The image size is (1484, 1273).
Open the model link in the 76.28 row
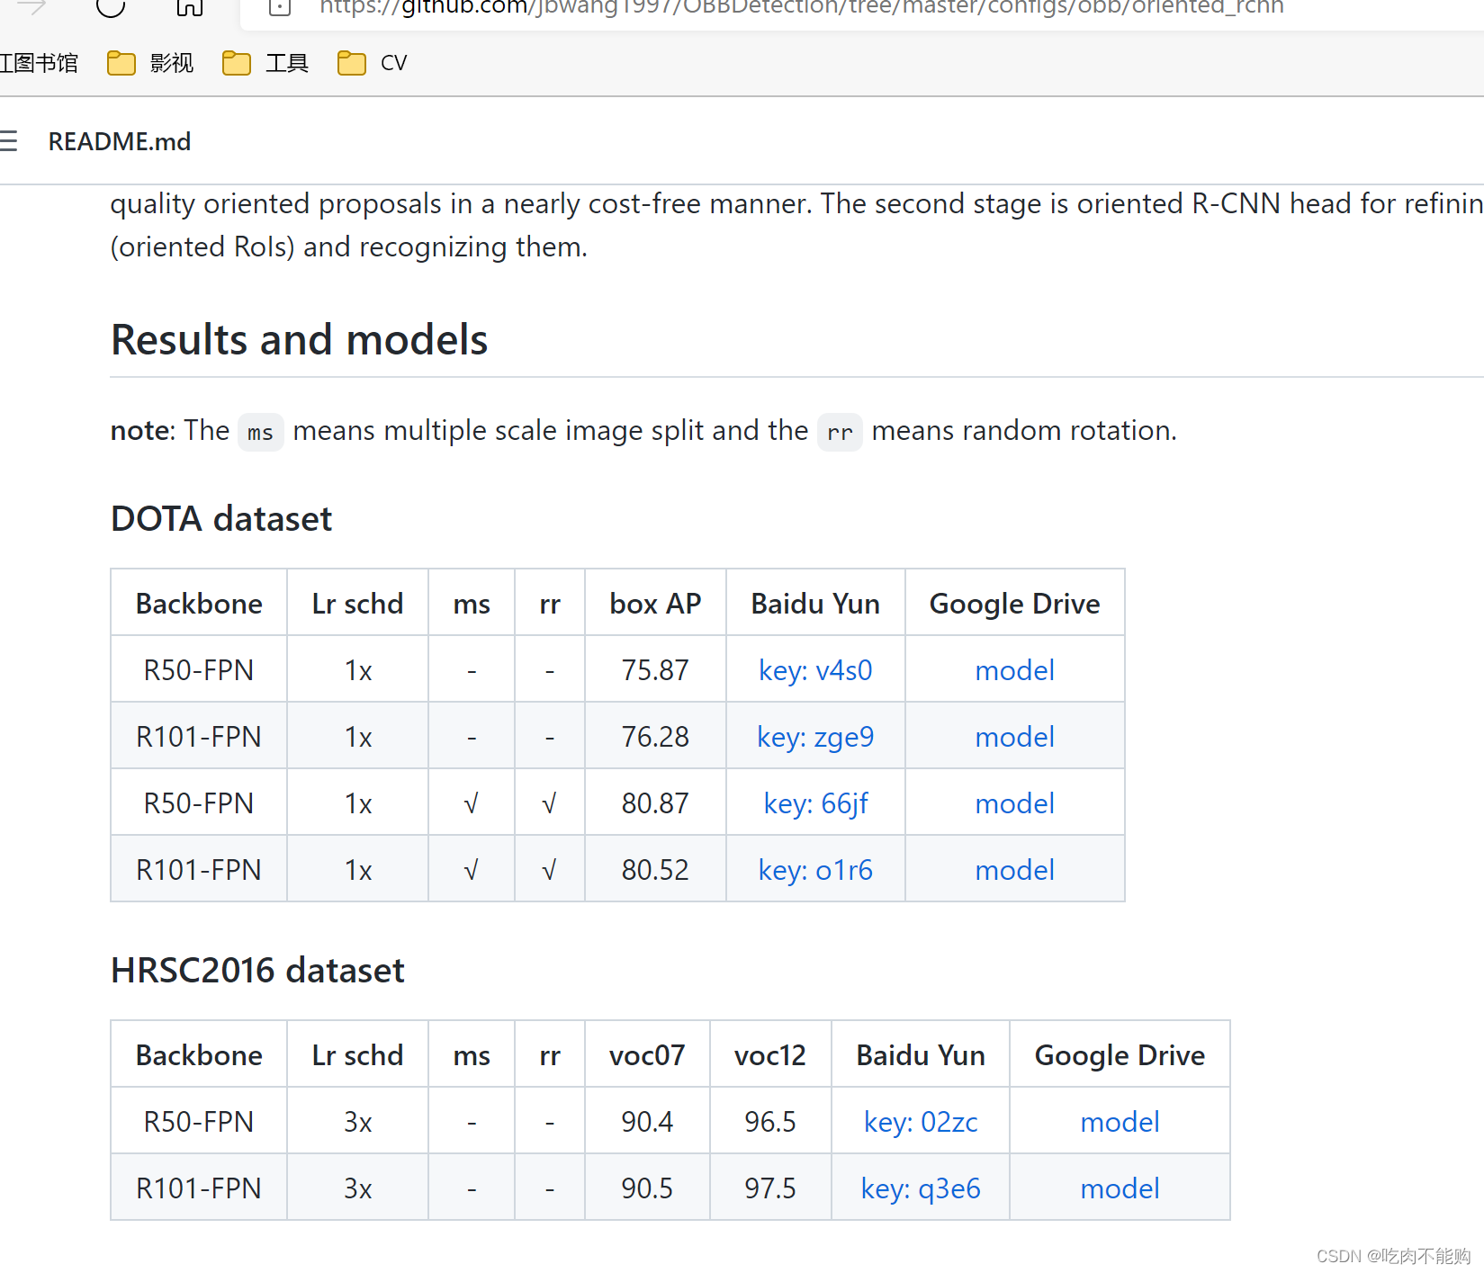point(1015,737)
